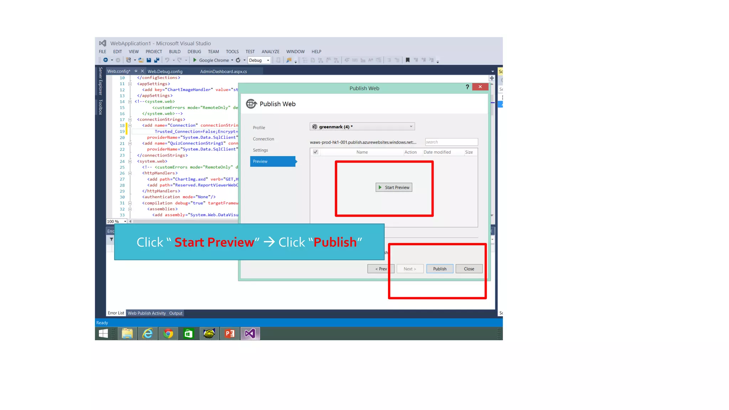This screenshot has width=729, height=410.
Task: Open the Undo history dropdown arrow
Action: [174, 60]
